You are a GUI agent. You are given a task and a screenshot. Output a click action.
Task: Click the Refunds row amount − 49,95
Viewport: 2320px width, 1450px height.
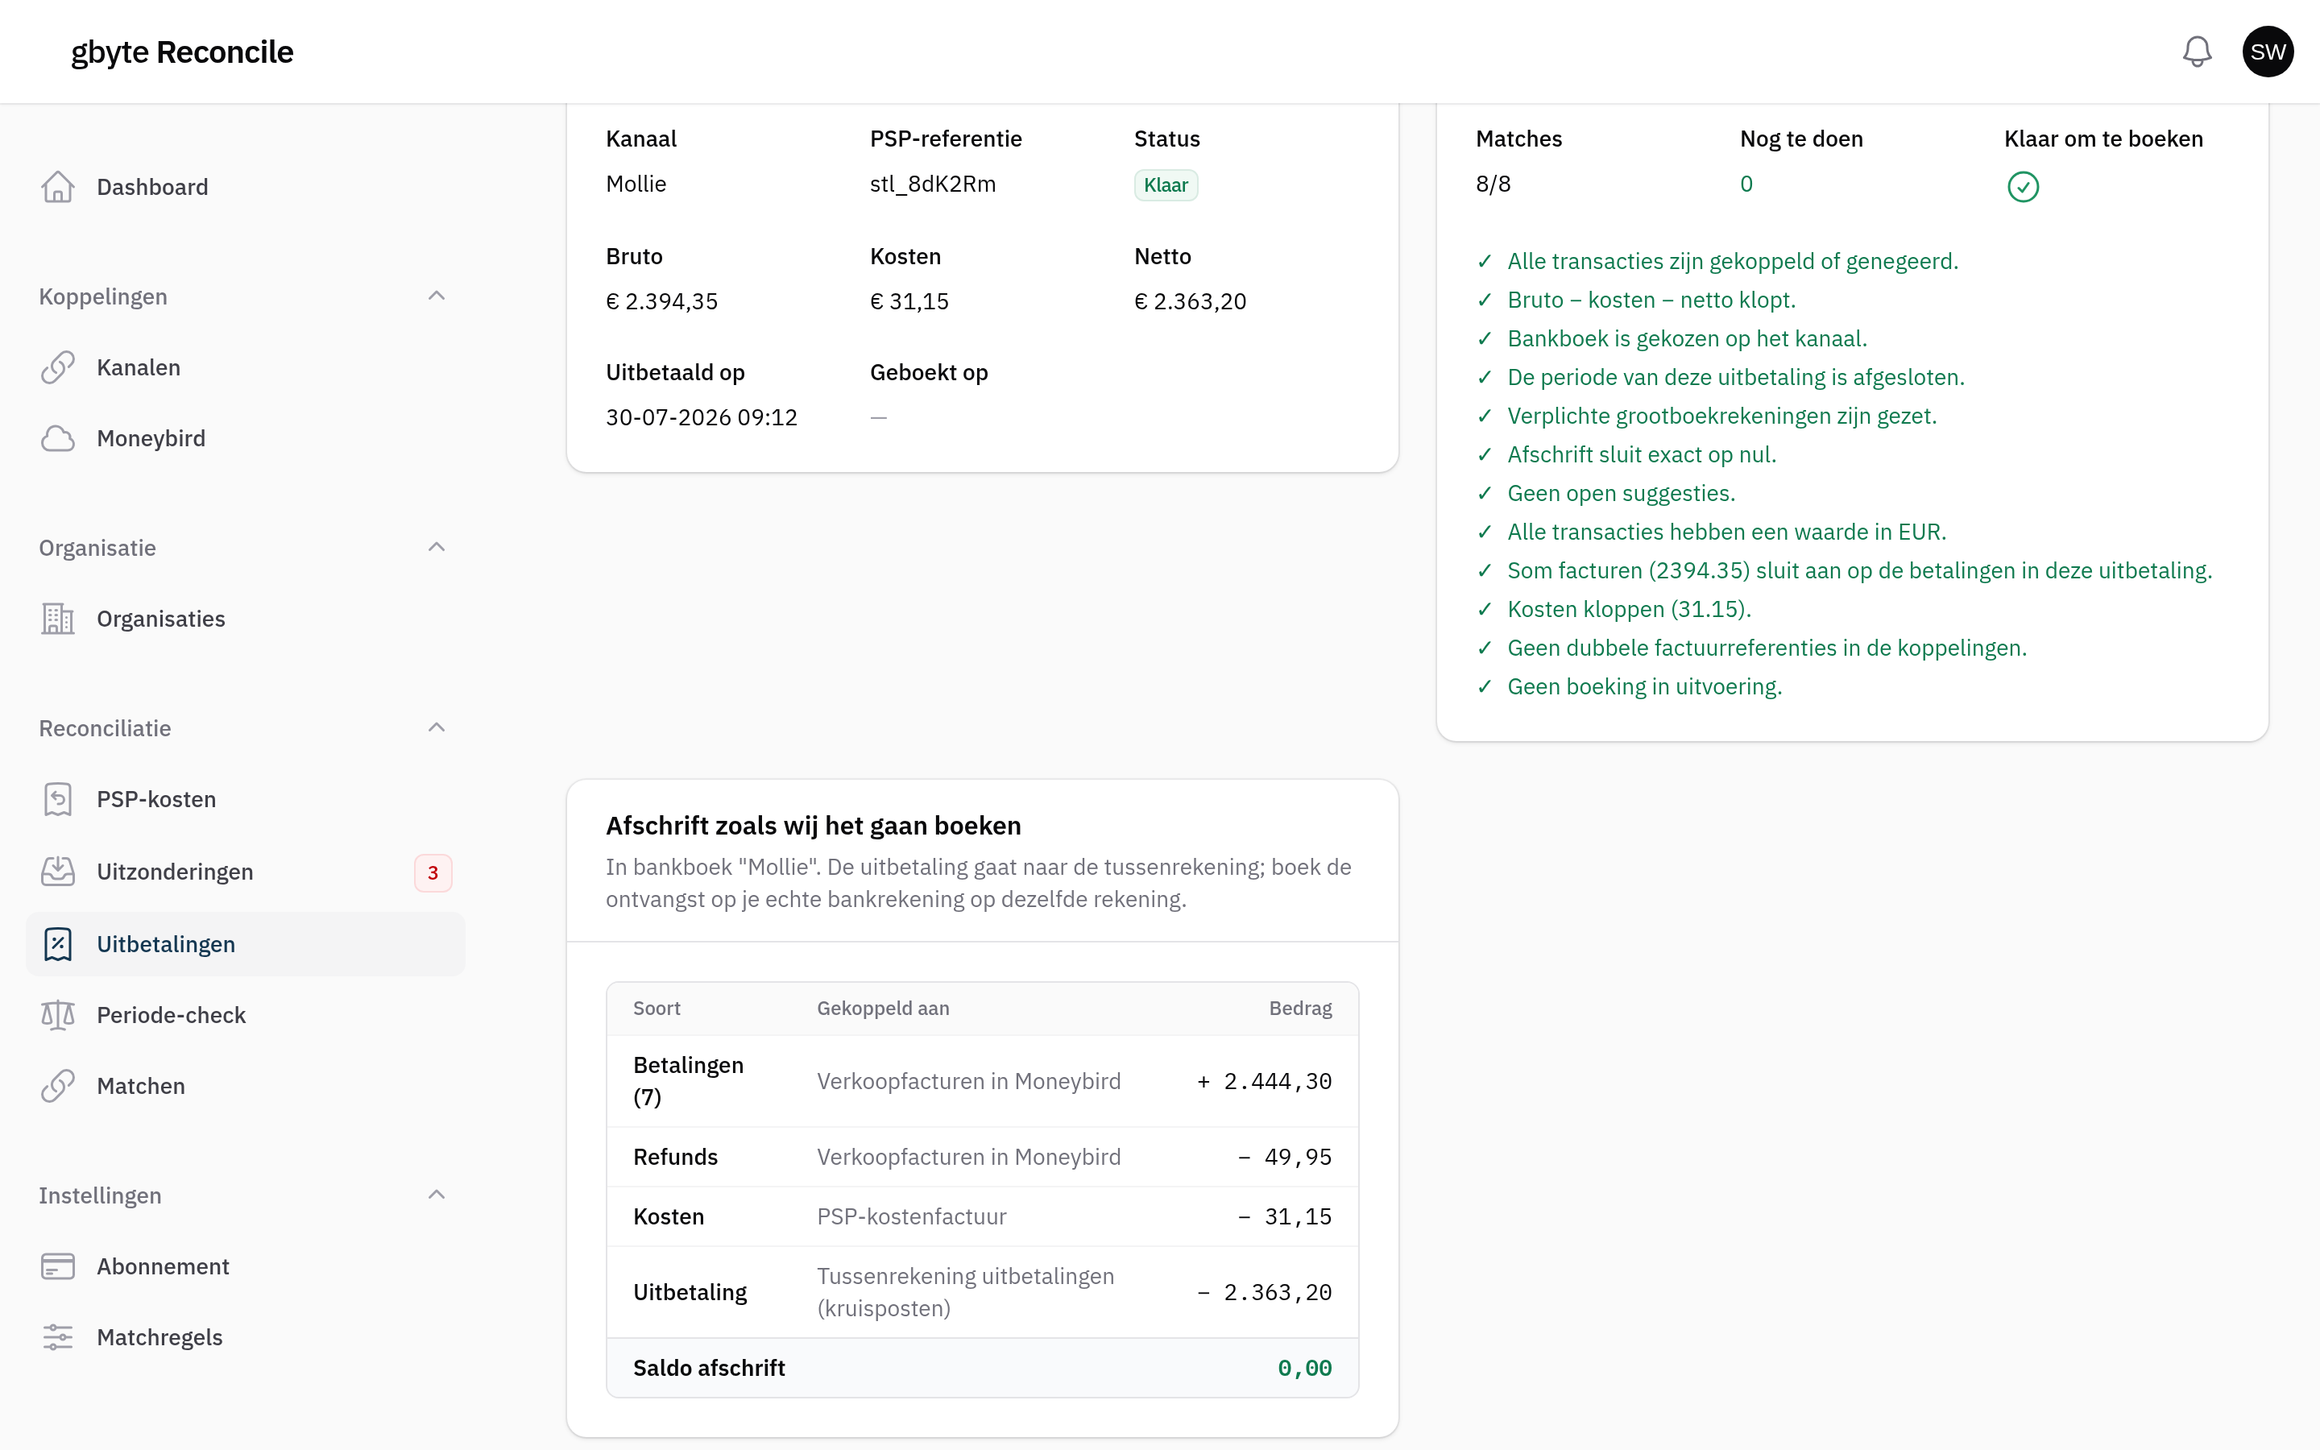coord(1284,1157)
